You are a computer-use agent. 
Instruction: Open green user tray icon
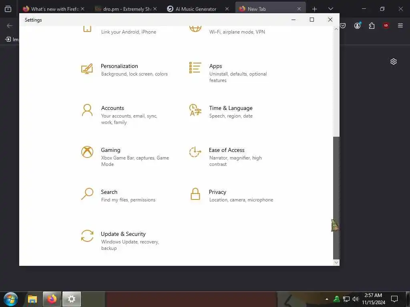coord(336,299)
